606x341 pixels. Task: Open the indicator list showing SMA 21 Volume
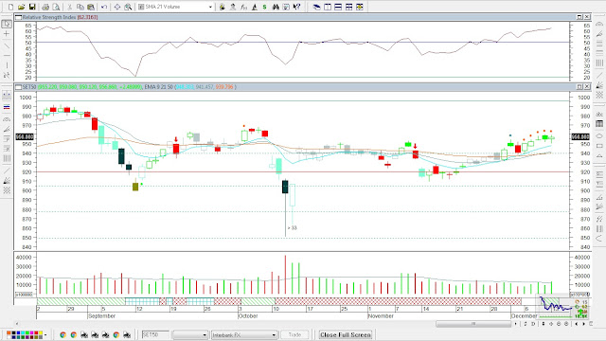click(175, 7)
